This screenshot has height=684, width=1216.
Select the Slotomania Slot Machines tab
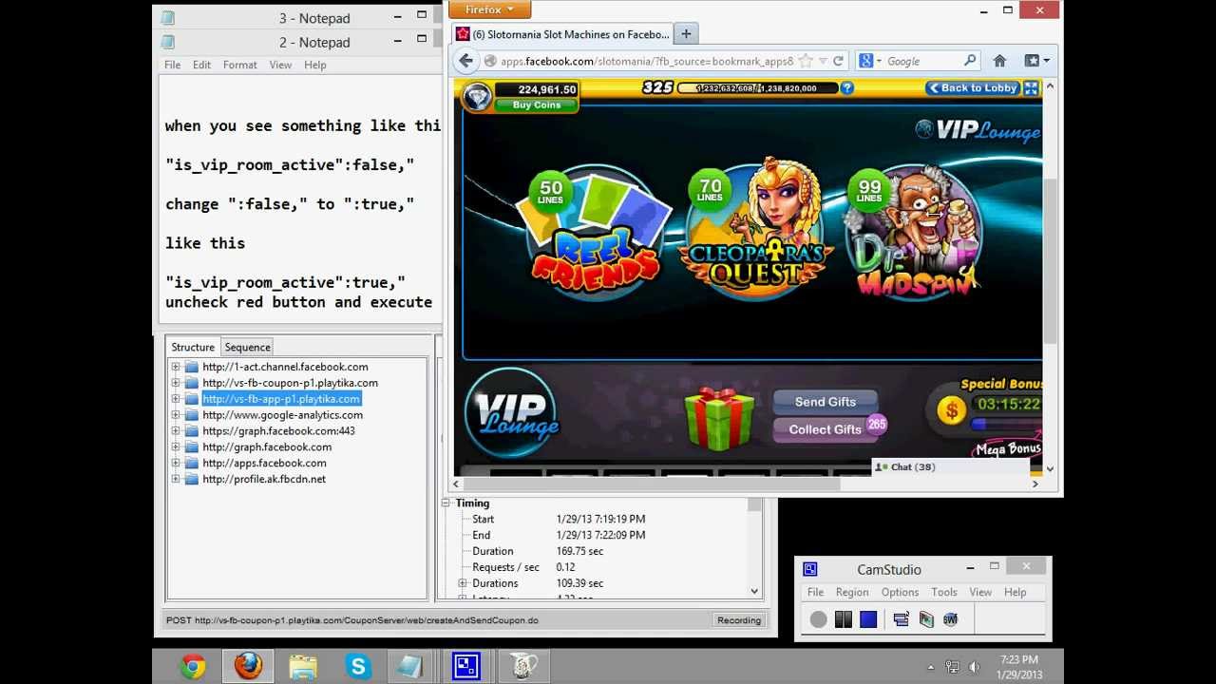tap(562, 34)
